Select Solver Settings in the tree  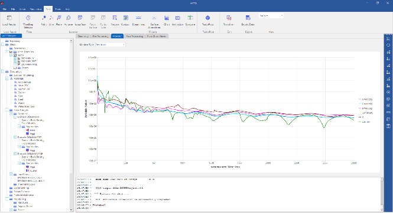(21, 188)
